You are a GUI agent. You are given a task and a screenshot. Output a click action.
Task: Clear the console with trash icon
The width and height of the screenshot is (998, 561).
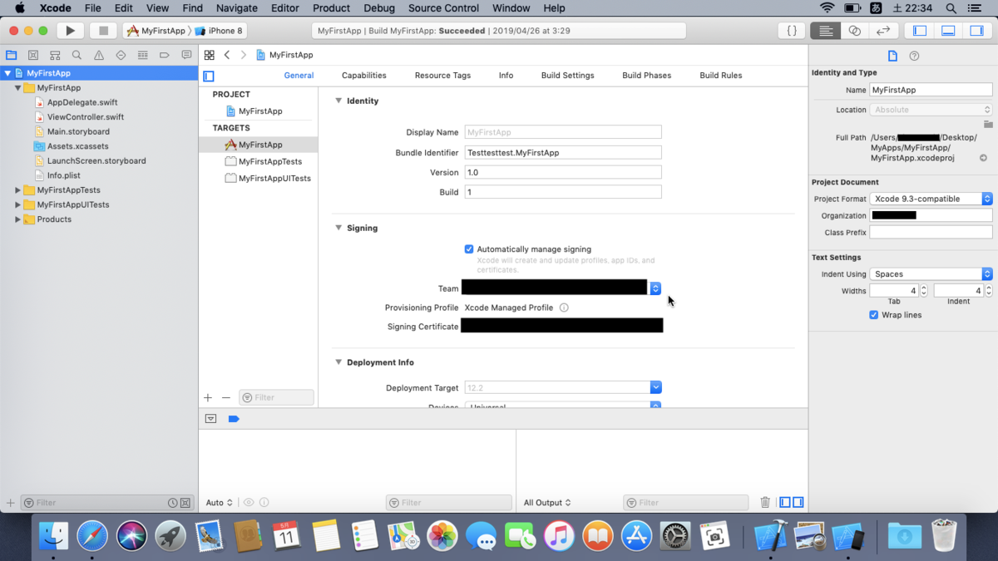click(x=765, y=503)
